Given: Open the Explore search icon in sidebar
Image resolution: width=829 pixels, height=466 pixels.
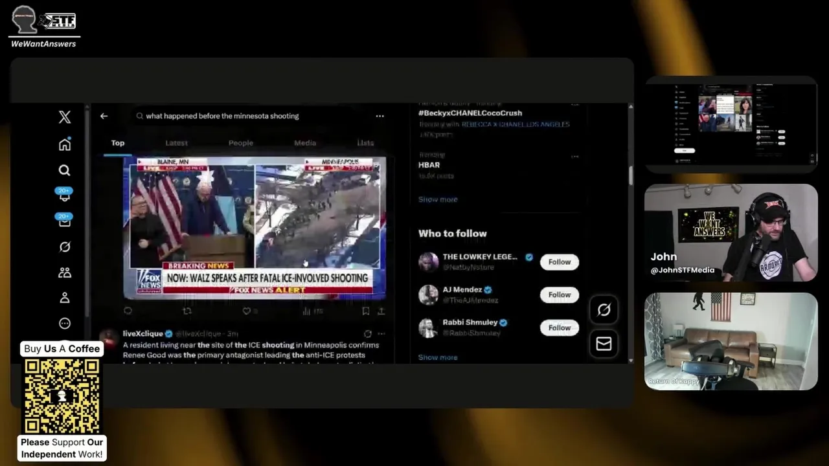Looking at the screenshot, I should pos(65,170).
